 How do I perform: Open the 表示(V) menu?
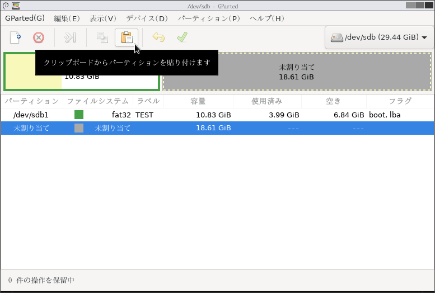click(x=103, y=18)
